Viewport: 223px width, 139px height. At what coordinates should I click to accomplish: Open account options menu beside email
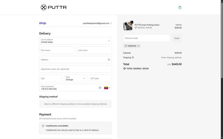point(111,23)
